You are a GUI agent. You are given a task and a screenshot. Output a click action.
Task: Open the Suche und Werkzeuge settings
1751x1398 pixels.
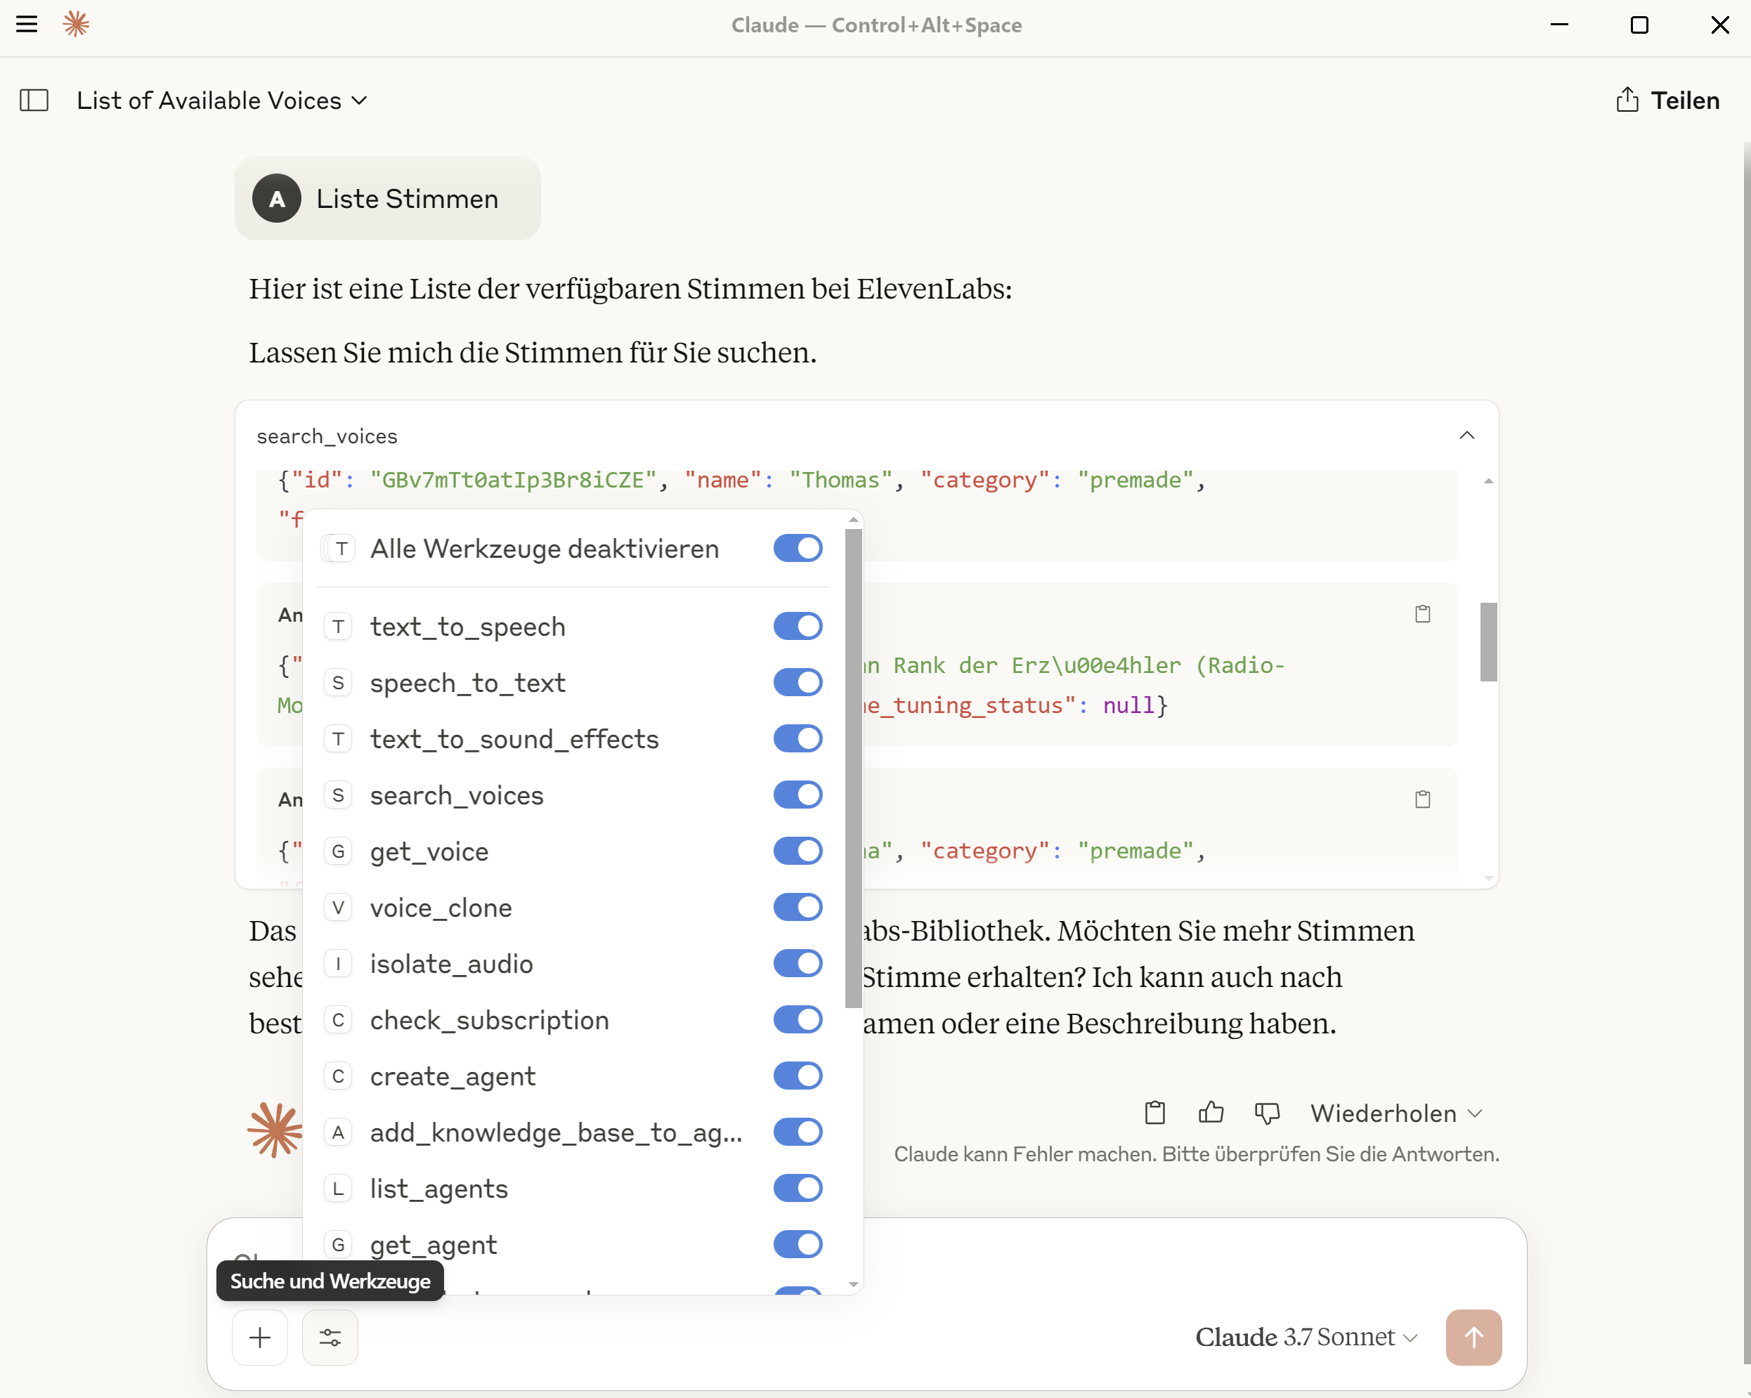[330, 1337]
